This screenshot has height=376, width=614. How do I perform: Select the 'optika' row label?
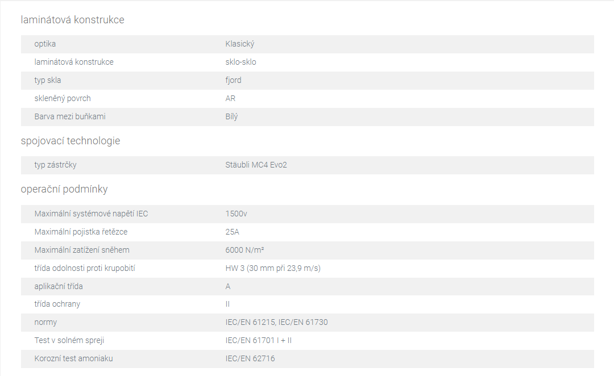click(45, 44)
